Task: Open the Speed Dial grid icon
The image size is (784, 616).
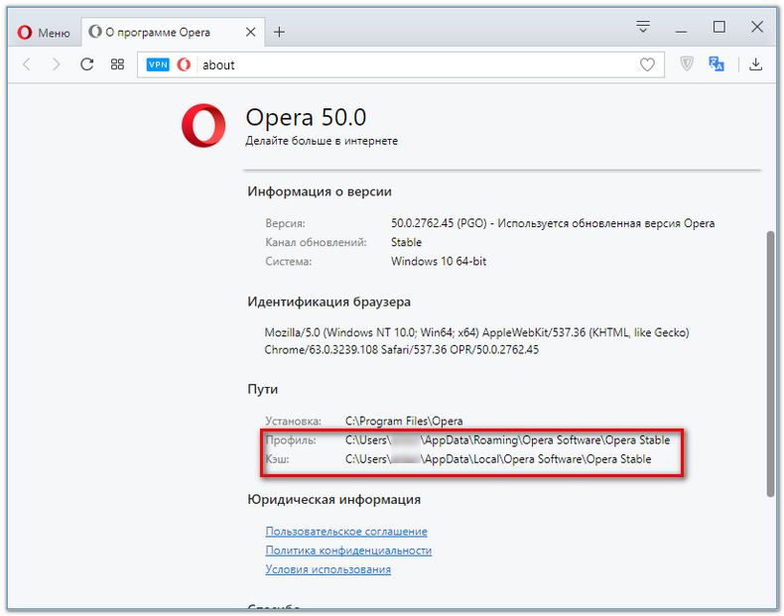Action: [x=117, y=64]
